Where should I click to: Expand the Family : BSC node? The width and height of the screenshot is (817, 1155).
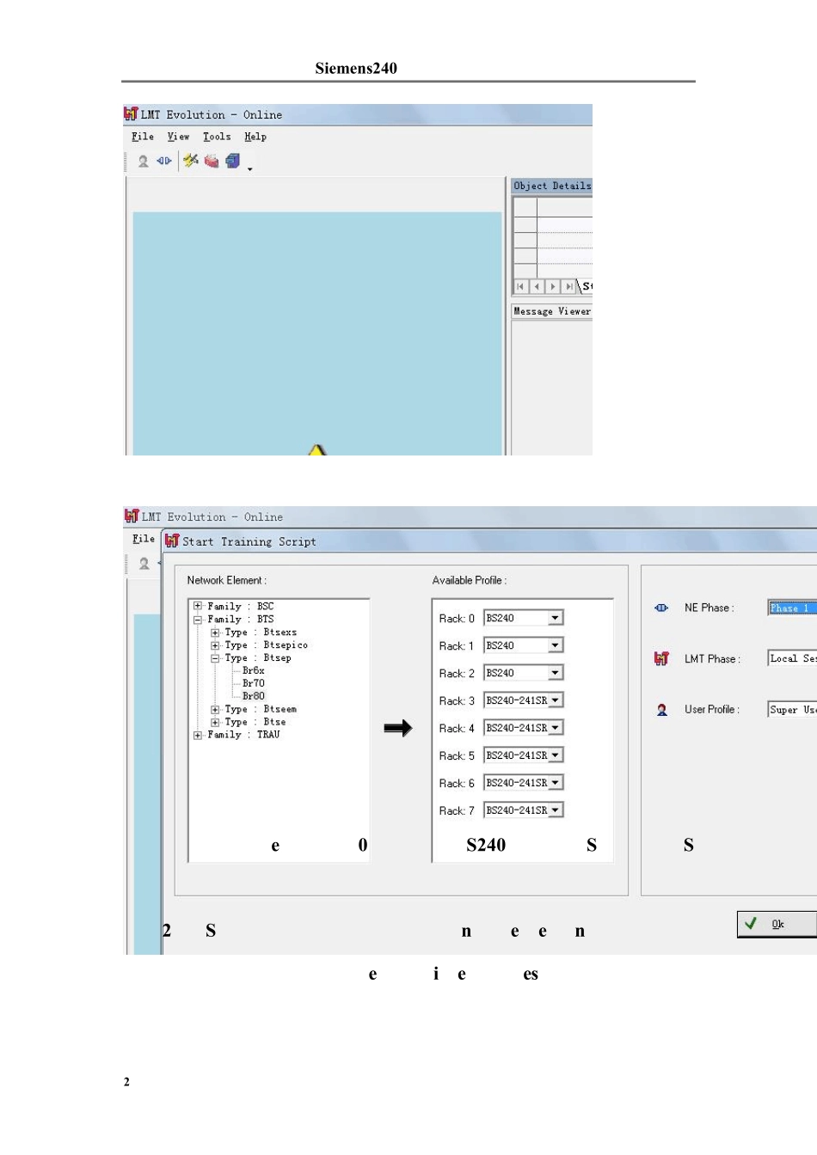198,606
